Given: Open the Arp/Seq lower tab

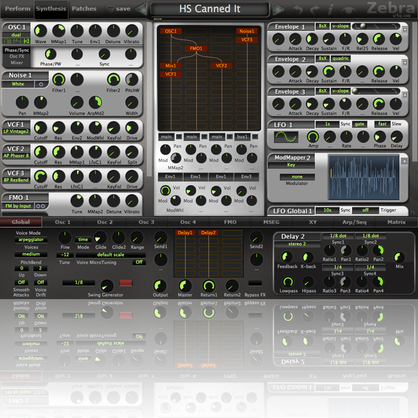Looking at the screenshot, I should tap(354, 222).
